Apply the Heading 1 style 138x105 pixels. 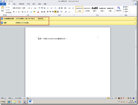(95, 9)
